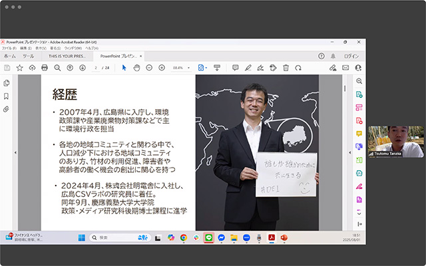Open the 表示 menu
The height and width of the screenshot is (266, 426).
pyautogui.click(x=41, y=48)
